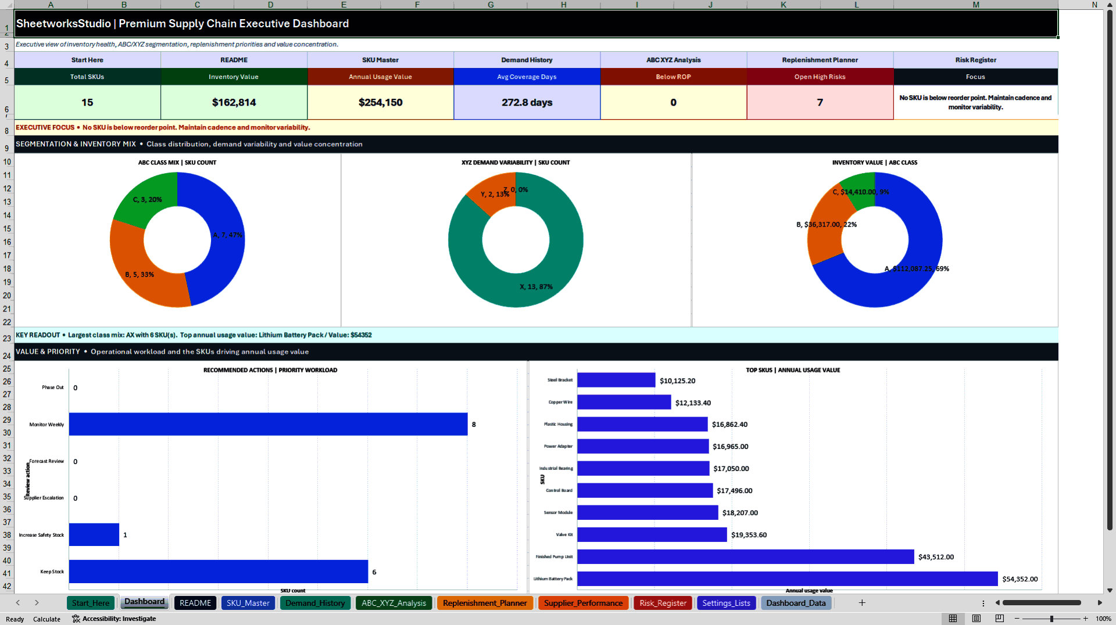Screen dimensions: 1116x625
Task: Open the Demand_History sheet tab
Action: coord(315,603)
